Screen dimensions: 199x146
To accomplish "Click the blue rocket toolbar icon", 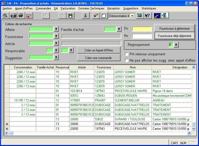I will 157,16.
